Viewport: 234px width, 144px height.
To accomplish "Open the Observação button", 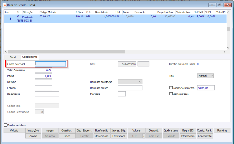I will point(102,136).
